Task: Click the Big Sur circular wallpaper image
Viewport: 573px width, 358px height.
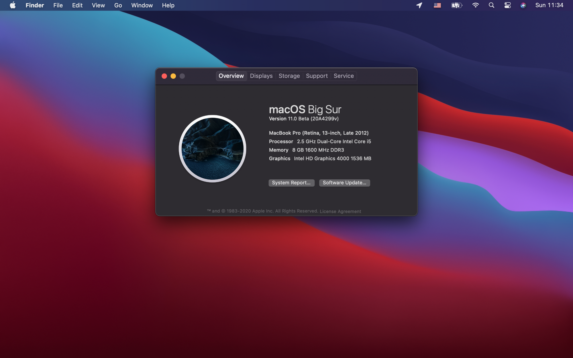Action: (x=212, y=149)
